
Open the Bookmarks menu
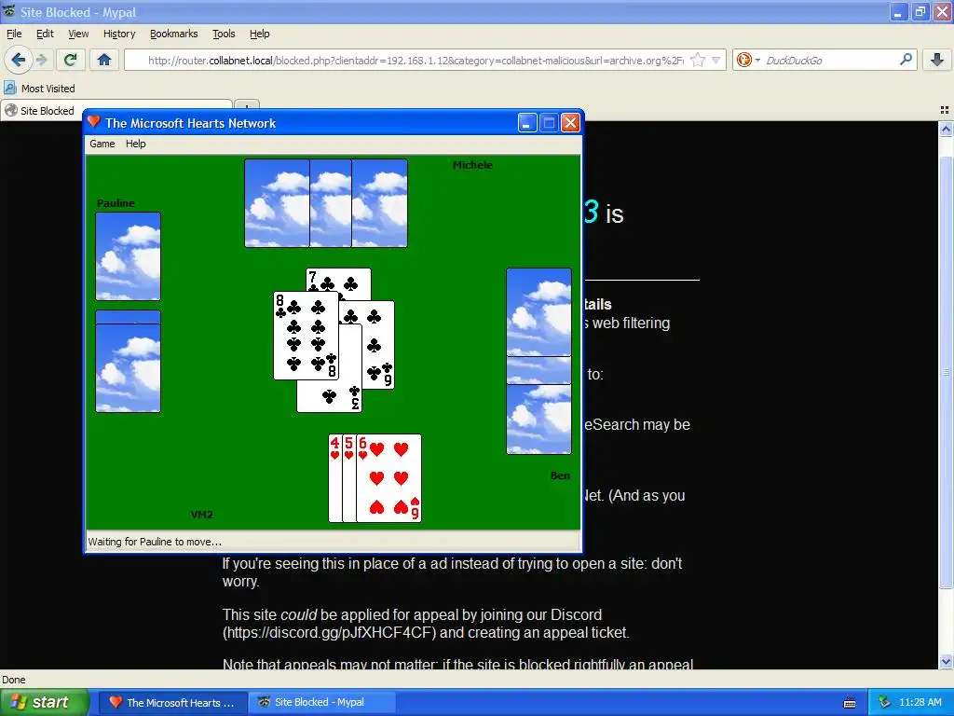click(x=174, y=34)
